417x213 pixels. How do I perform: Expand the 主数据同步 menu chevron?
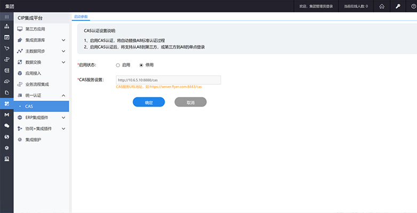(x=63, y=51)
